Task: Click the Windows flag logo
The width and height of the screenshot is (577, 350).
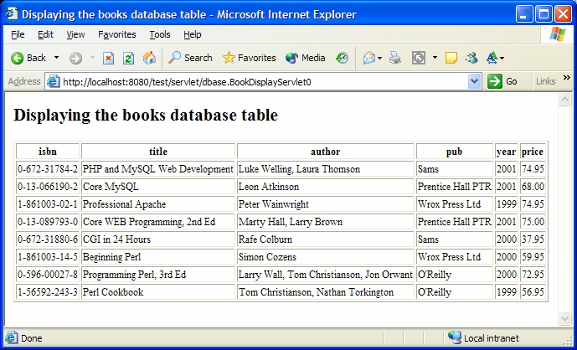Action: tap(558, 34)
